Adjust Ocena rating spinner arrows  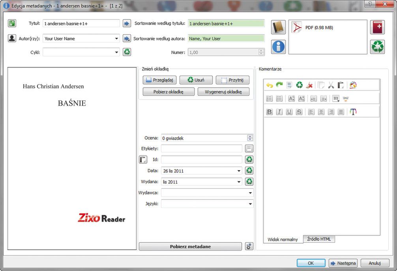[x=250, y=138]
